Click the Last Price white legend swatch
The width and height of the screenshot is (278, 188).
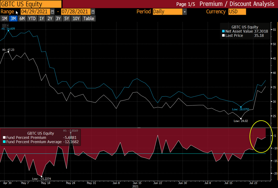pyautogui.click(x=223, y=35)
